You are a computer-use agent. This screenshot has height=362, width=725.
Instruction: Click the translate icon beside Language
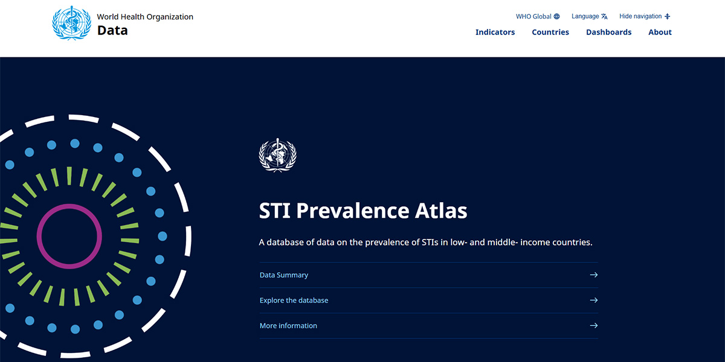(604, 16)
